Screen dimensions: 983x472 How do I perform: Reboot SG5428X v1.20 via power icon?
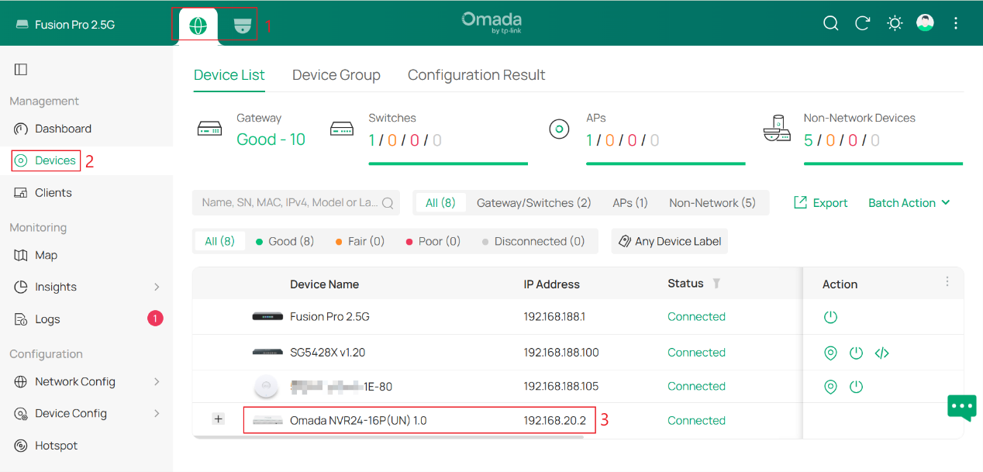[x=856, y=353]
